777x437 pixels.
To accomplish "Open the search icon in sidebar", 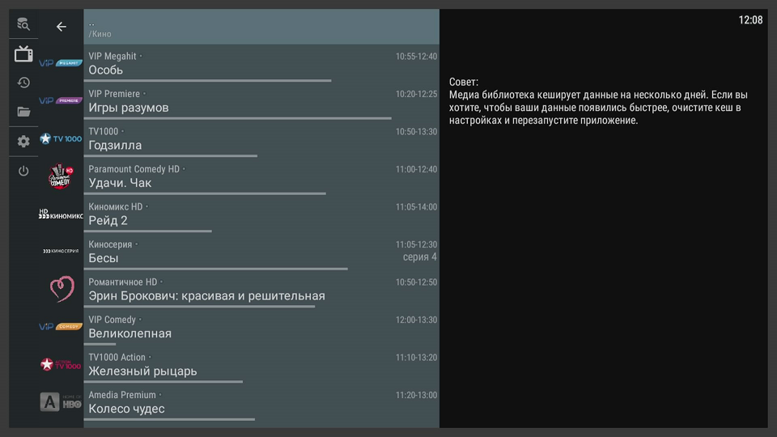I will pyautogui.click(x=23, y=24).
